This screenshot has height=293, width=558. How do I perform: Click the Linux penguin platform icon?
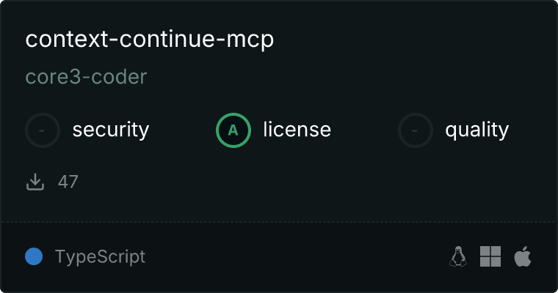coord(458,256)
